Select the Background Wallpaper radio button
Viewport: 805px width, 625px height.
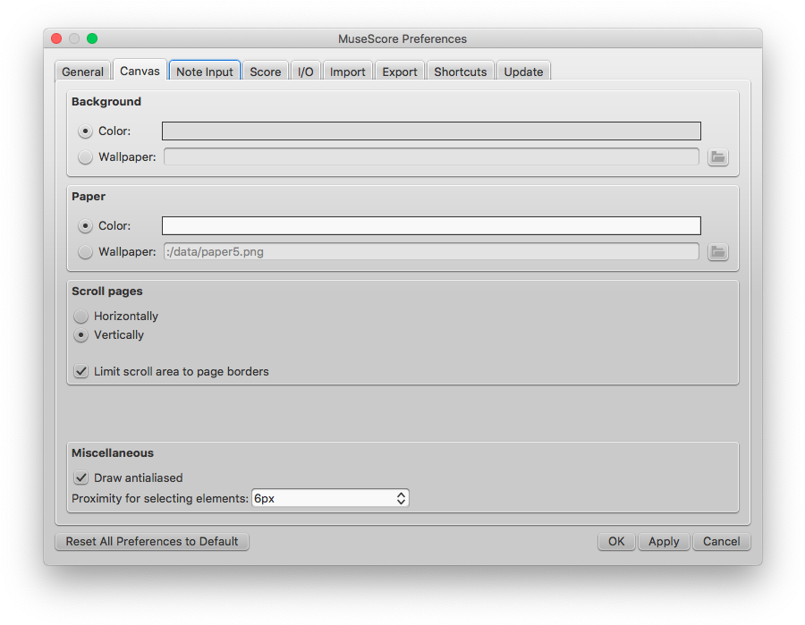tap(85, 157)
